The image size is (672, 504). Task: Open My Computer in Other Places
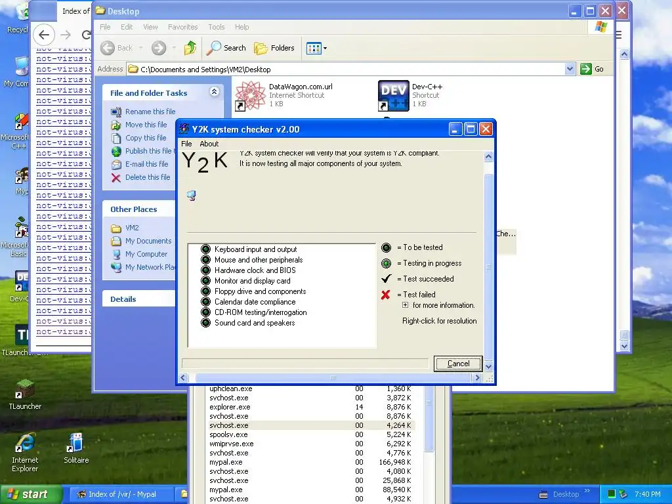point(146,254)
